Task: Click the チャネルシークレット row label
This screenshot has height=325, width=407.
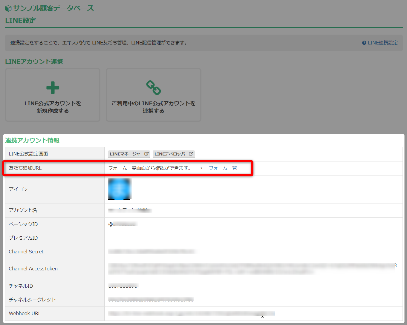Action: point(32,300)
